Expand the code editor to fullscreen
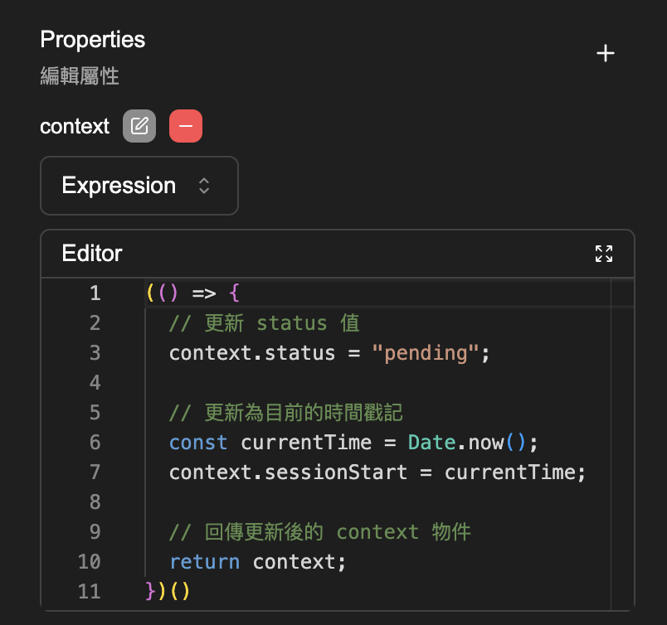Image resolution: width=667 pixels, height=625 pixels. [604, 254]
